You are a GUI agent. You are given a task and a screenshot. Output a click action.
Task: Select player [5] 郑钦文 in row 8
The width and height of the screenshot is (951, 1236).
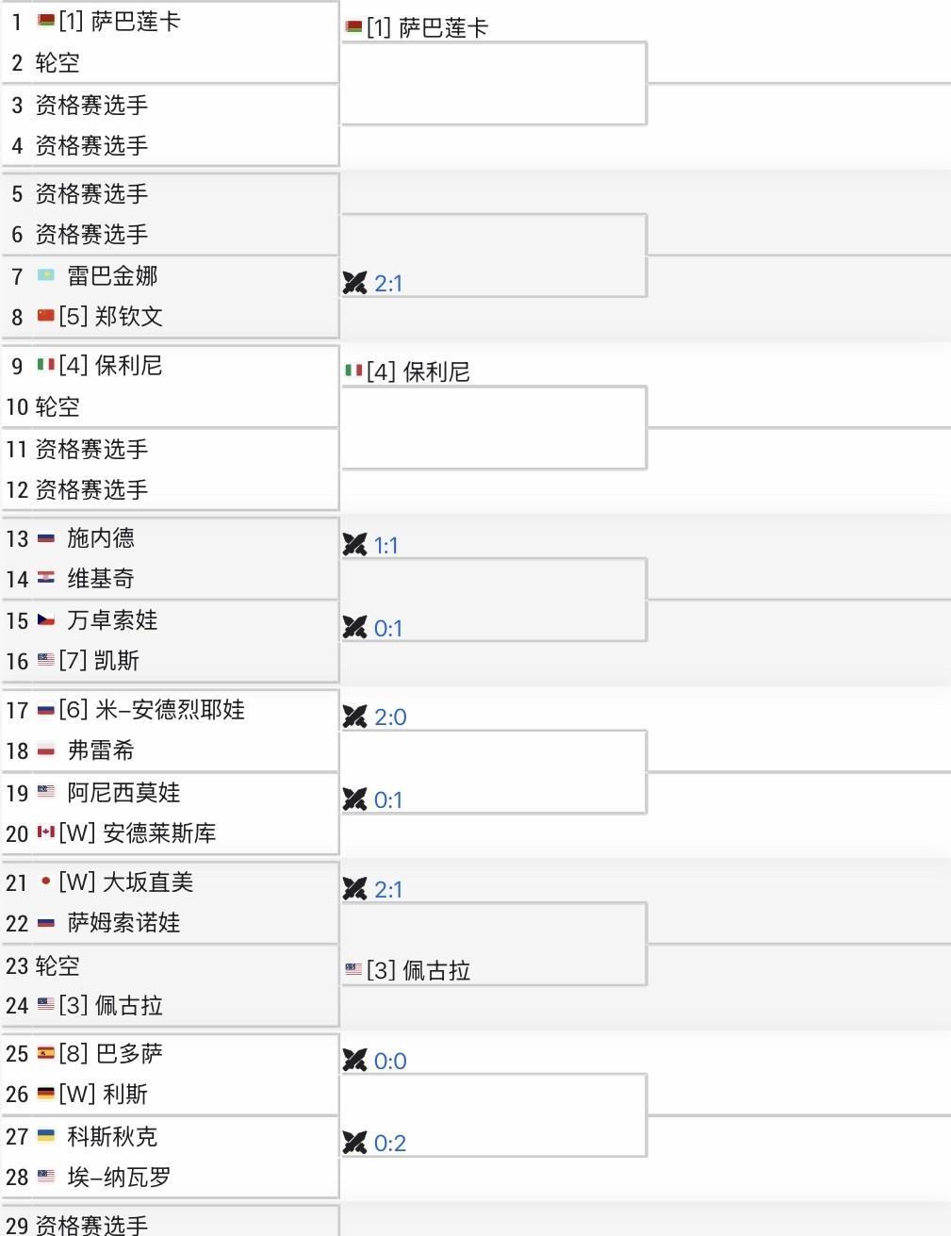(x=110, y=317)
